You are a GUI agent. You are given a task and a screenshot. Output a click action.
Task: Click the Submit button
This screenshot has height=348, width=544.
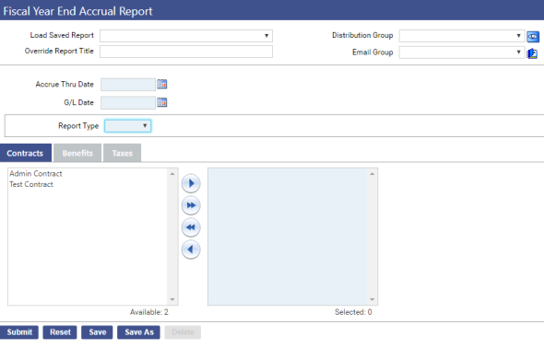(x=19, y=332)
